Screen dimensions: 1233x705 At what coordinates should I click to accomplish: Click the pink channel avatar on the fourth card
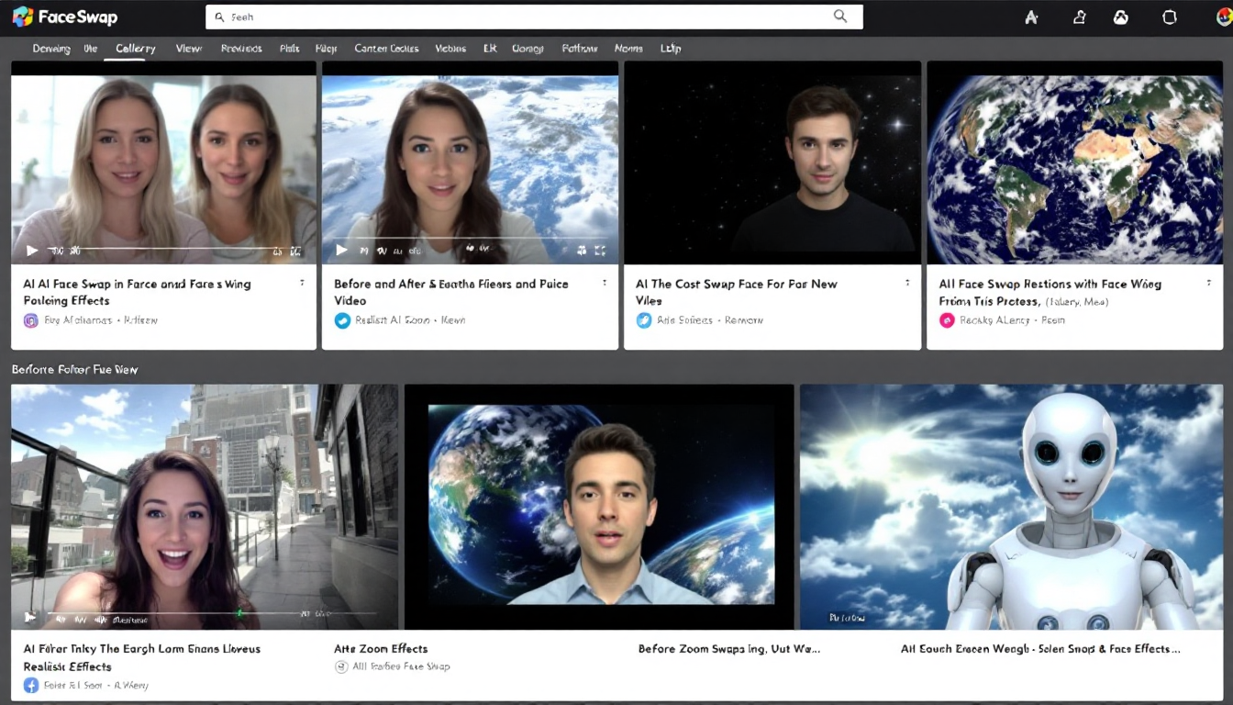pyautogui.click(x=947, y=320)
